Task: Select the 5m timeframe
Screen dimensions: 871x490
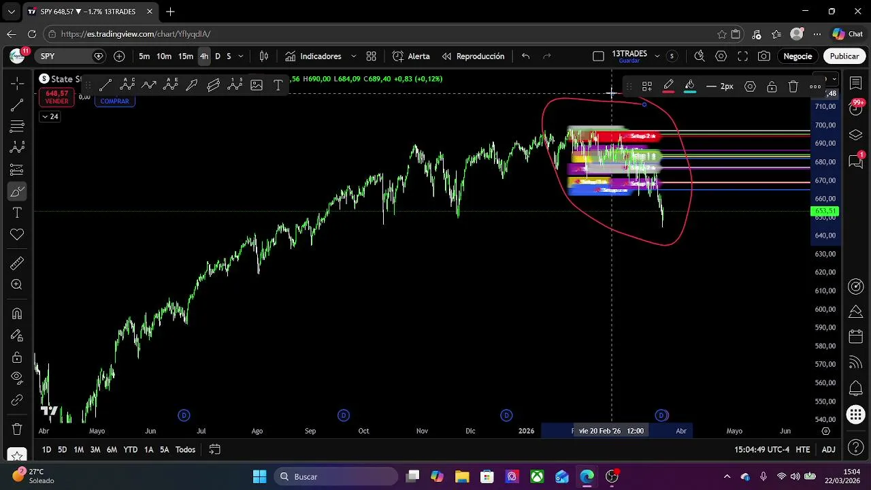Action: [x=144, y=56]
